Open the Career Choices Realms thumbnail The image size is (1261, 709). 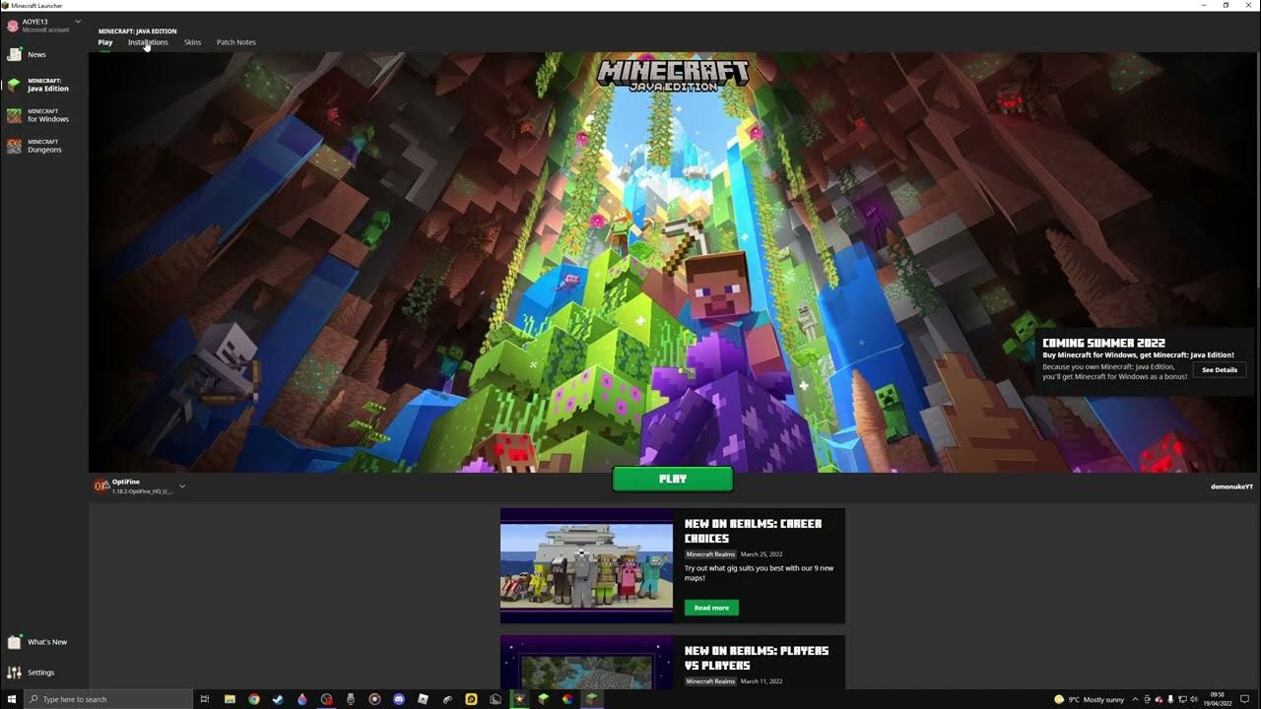(586, 565)
